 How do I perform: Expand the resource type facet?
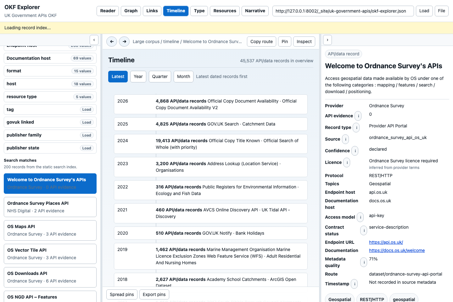(50, 97)
